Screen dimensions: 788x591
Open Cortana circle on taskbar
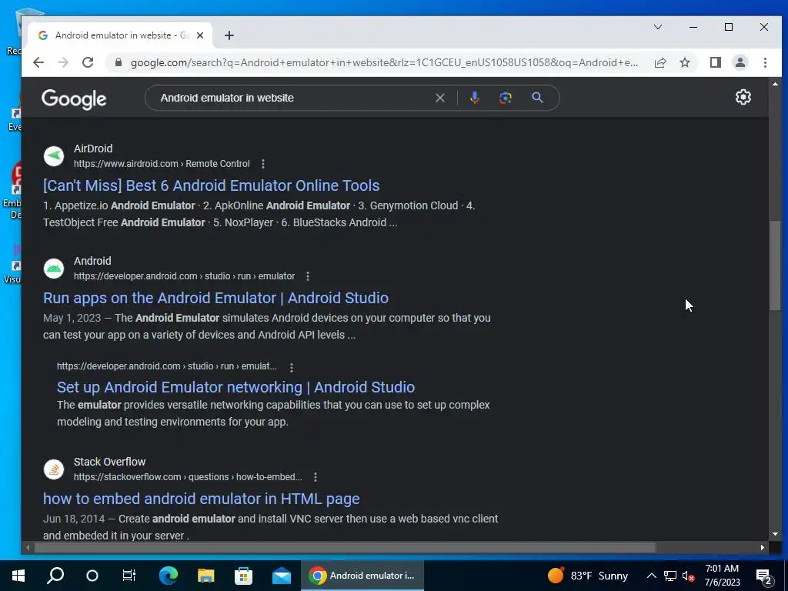click(x=92, y=576)
